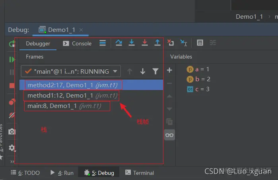The width and height of the screenshot is (278, 180).
Task: Open the 4: Run tool window
Action: pyautogui.click(x=62, y=173)
